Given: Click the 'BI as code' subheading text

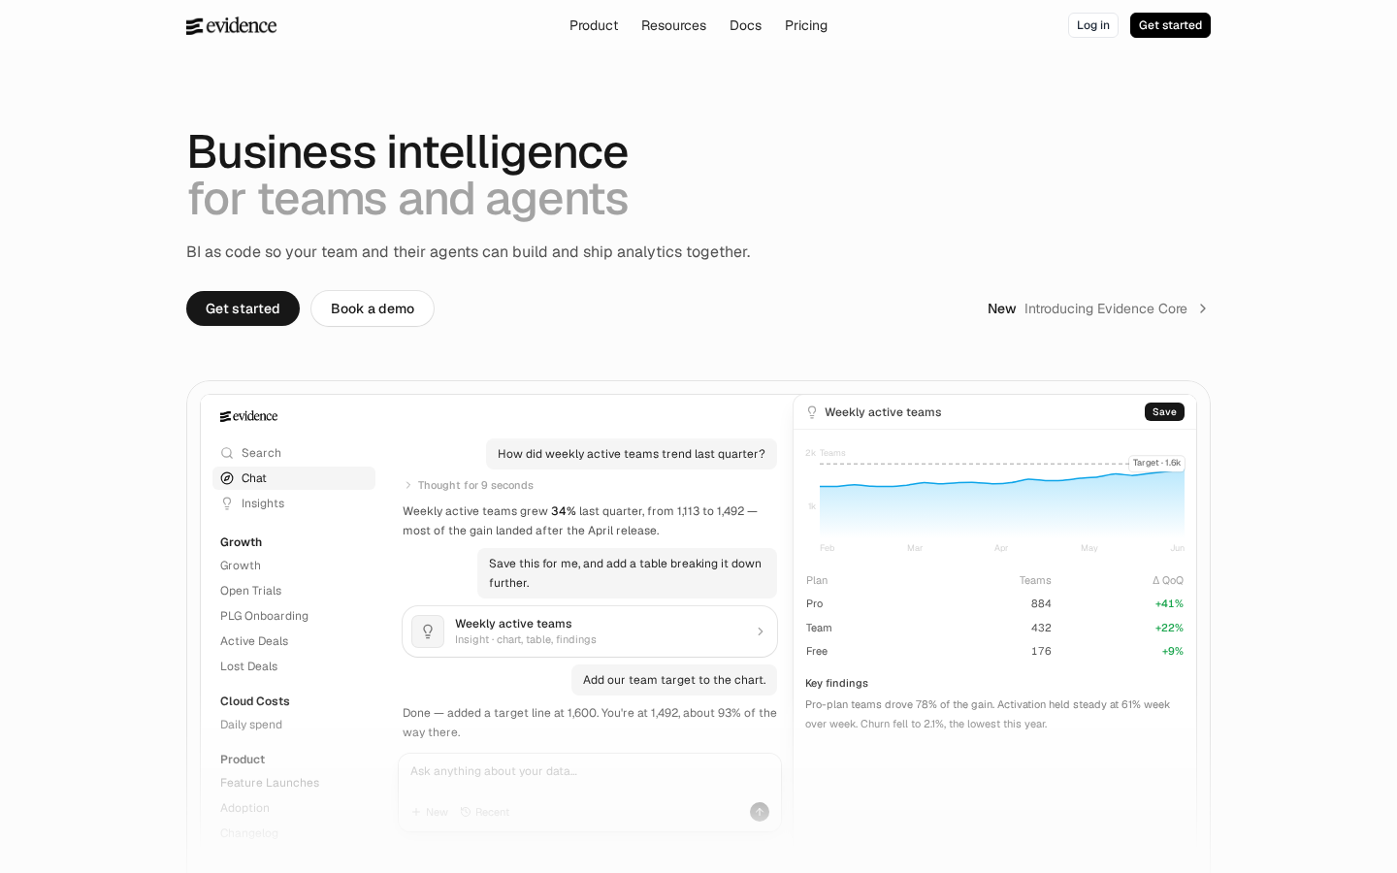Looking at the screenshot, I should 469,252.
